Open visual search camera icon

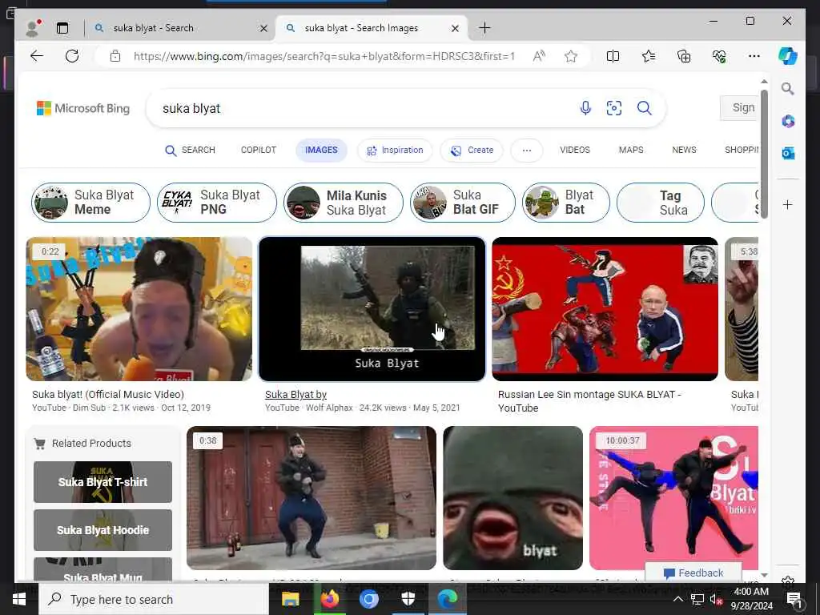click(614, 108)
